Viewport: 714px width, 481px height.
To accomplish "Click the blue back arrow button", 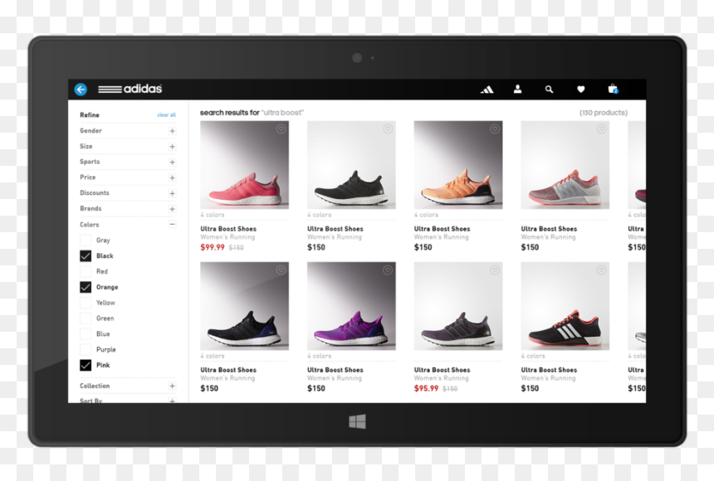I will (81, 90).
